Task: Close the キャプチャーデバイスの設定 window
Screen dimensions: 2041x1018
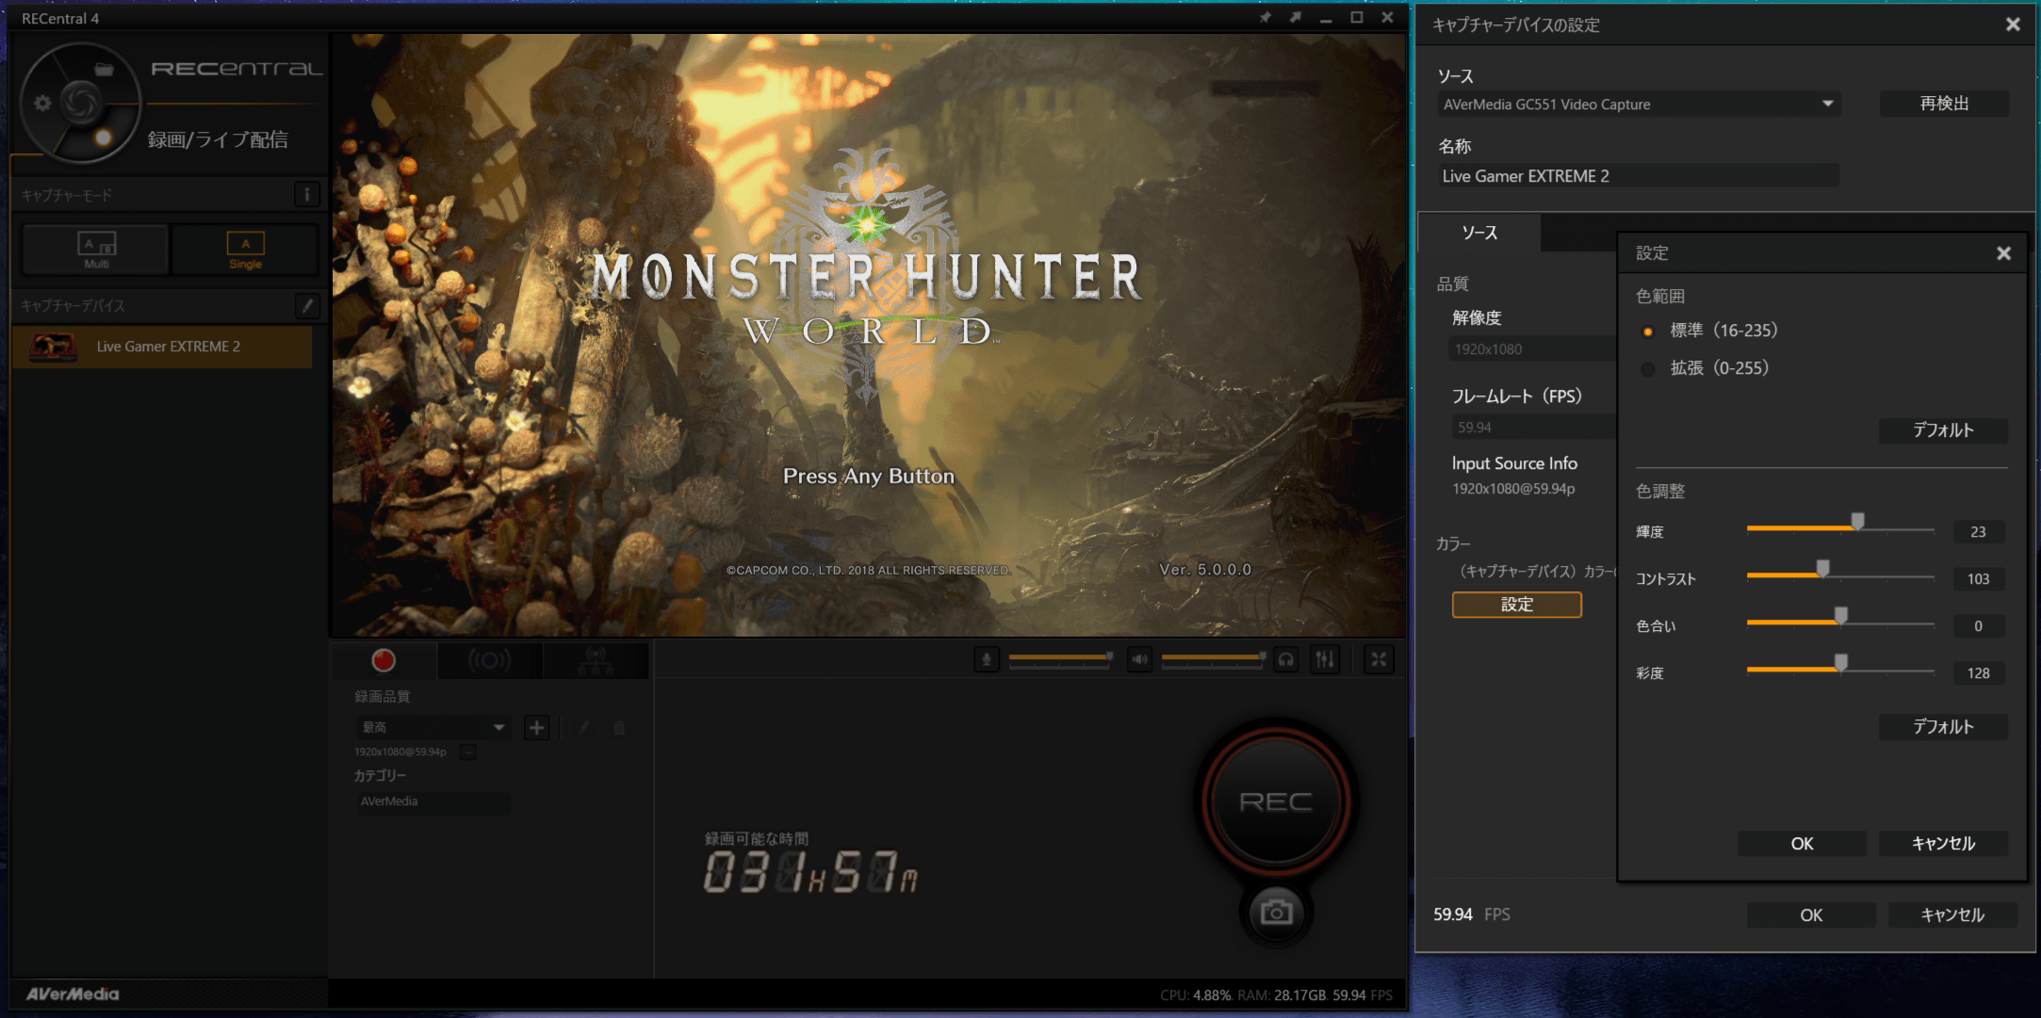Action: [2013, 24]
